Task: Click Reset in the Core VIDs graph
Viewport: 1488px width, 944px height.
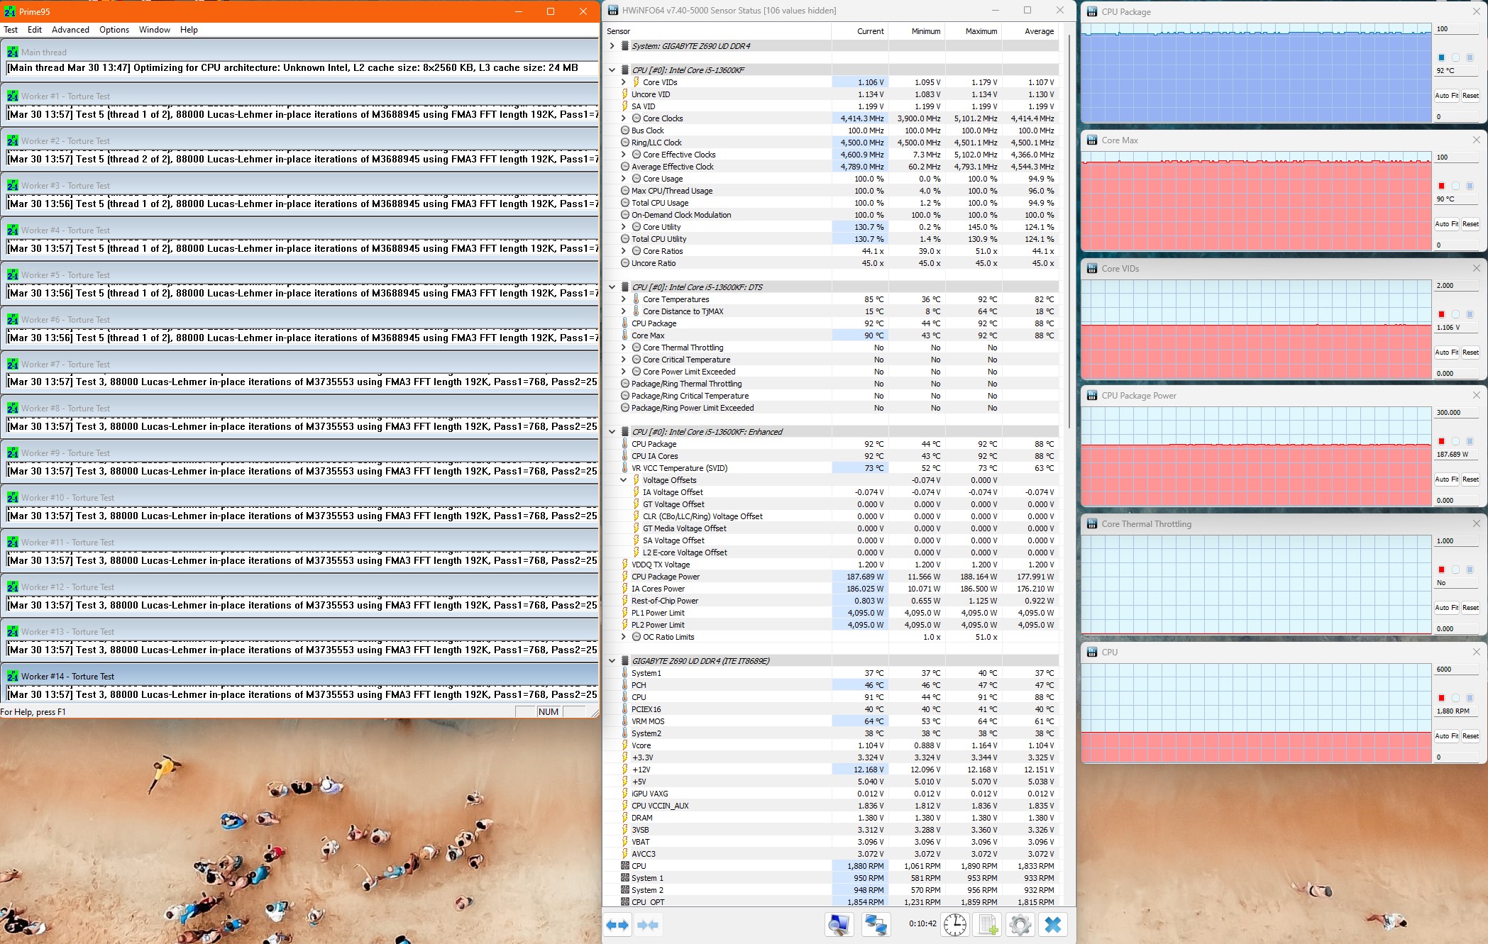Action: (1470, 352)
